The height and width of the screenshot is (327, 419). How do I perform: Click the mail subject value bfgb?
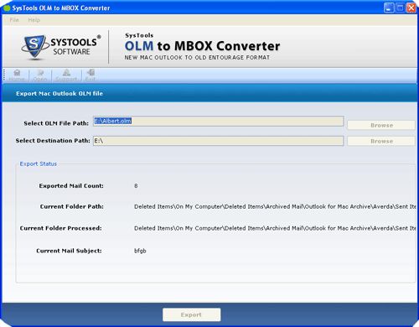tap(140, 251)
